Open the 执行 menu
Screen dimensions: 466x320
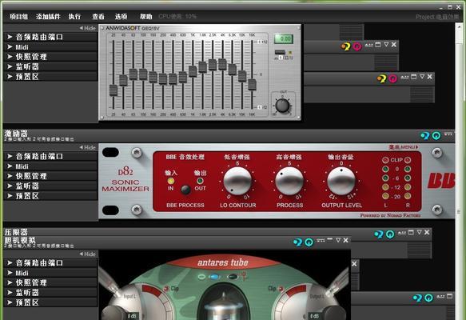(x=74, y=17)
